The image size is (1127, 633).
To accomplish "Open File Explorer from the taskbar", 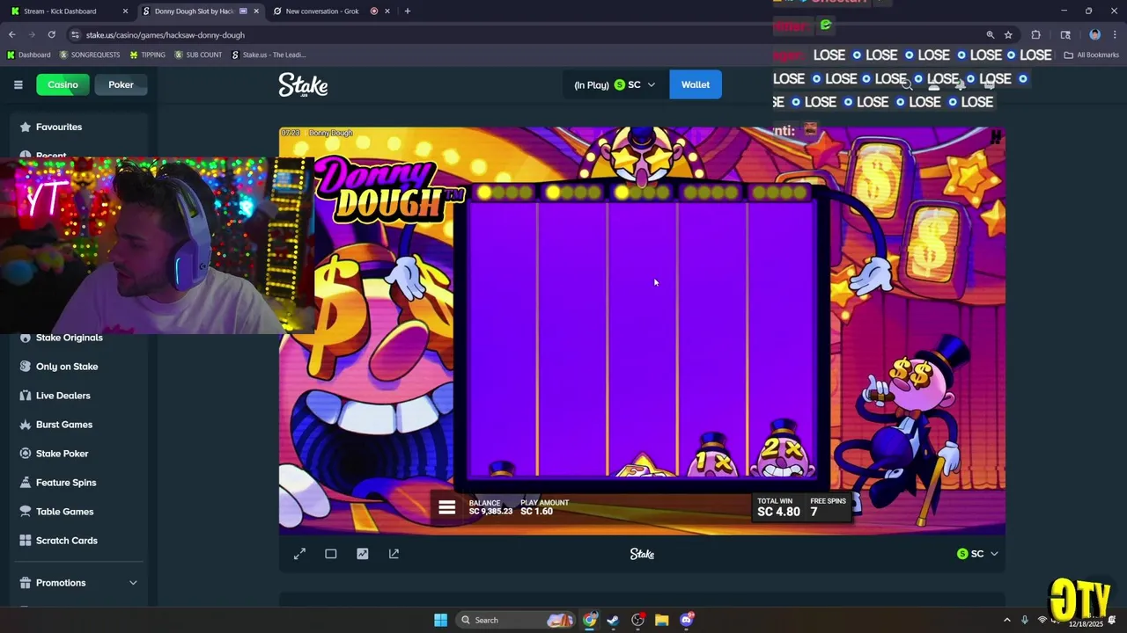I will [x=662, y=620].
